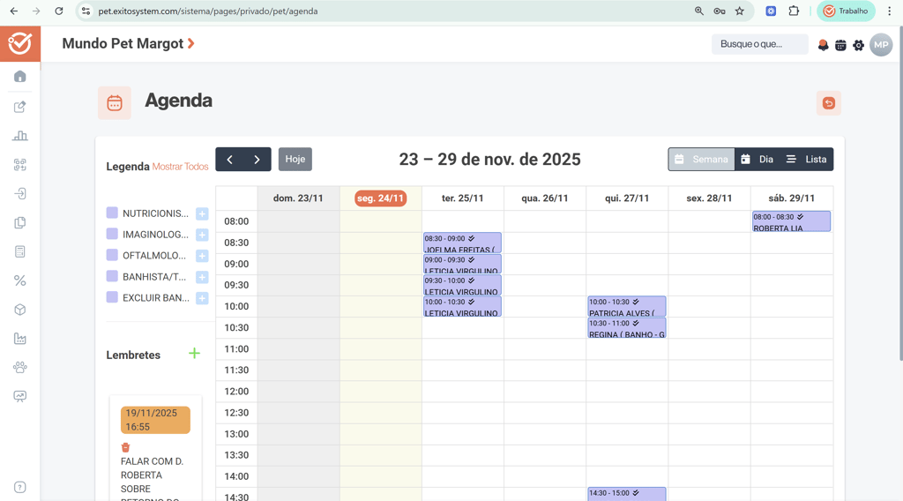Add appointment for IMAGINOLOG... legend plus
Screen dimensions: 903x501
point(202,235)
